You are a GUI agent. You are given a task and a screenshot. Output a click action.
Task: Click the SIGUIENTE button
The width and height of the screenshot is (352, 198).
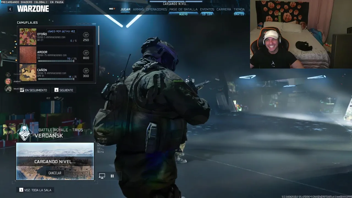click(x=64, y=90)
